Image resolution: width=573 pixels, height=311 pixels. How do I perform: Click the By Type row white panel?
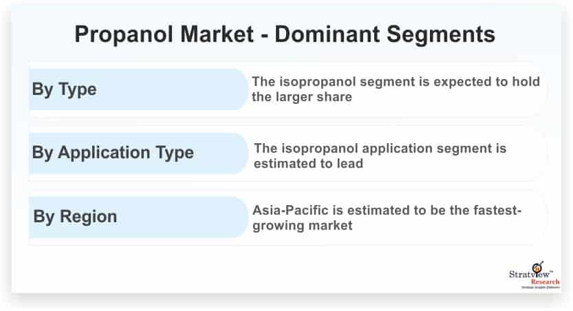pyautogui.click(x=288, y=89)
